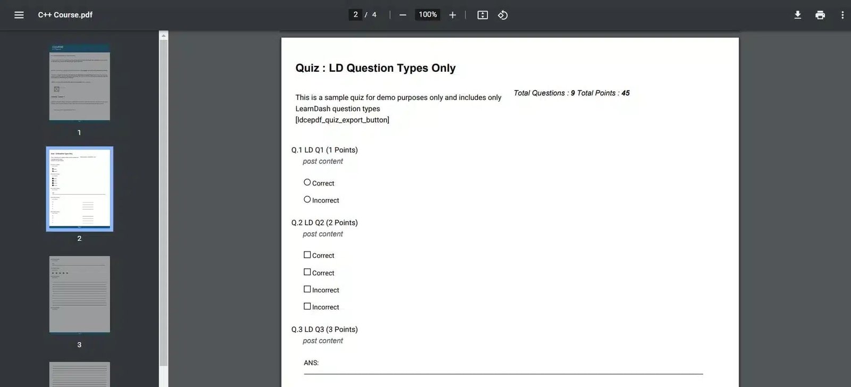Image resolution: width=851 pixels, height=387 pixels.
Task: Open the more actions menu
Action: click(842, 15)
